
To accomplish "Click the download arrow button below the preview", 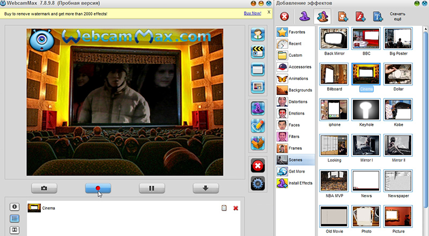I will (x=206, y=188).
